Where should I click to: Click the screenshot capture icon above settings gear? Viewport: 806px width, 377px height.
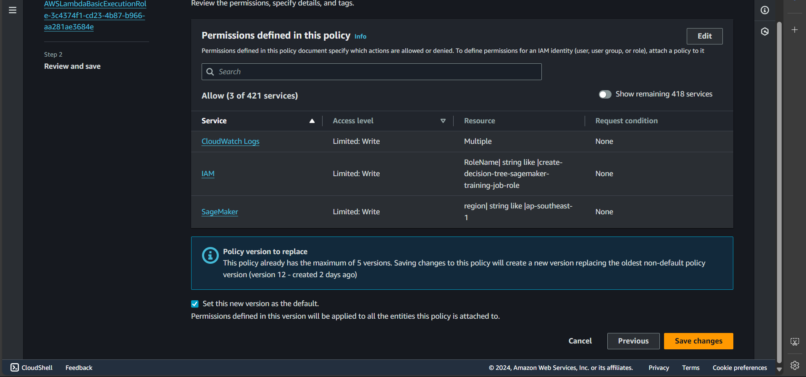click(795, 342)
